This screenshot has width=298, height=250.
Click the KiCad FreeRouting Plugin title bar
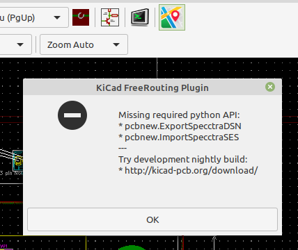[152, 87]
